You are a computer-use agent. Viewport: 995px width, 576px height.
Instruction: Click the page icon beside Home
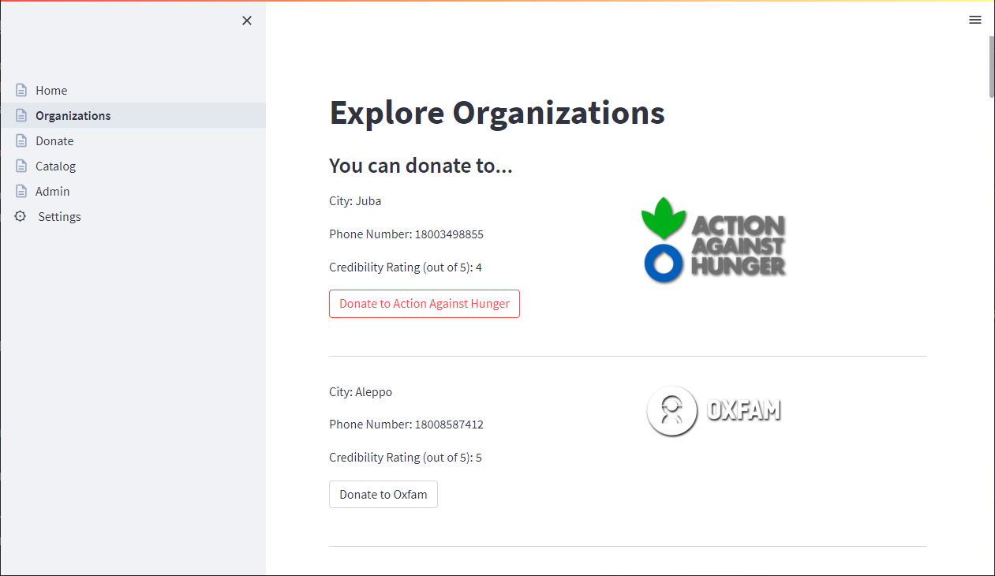(21, 91)
